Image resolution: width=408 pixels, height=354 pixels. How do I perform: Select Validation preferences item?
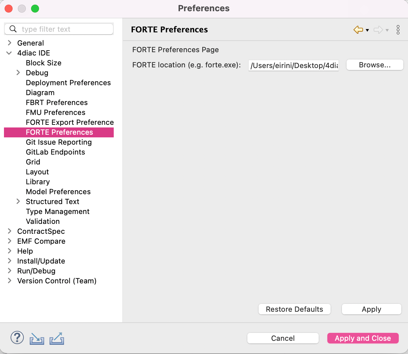[43, 221]
